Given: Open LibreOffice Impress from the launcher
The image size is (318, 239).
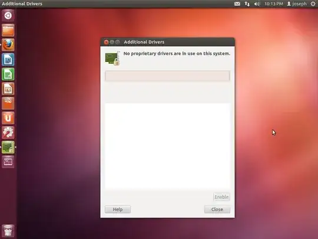Looking at the screenshot, I should 8,89.
